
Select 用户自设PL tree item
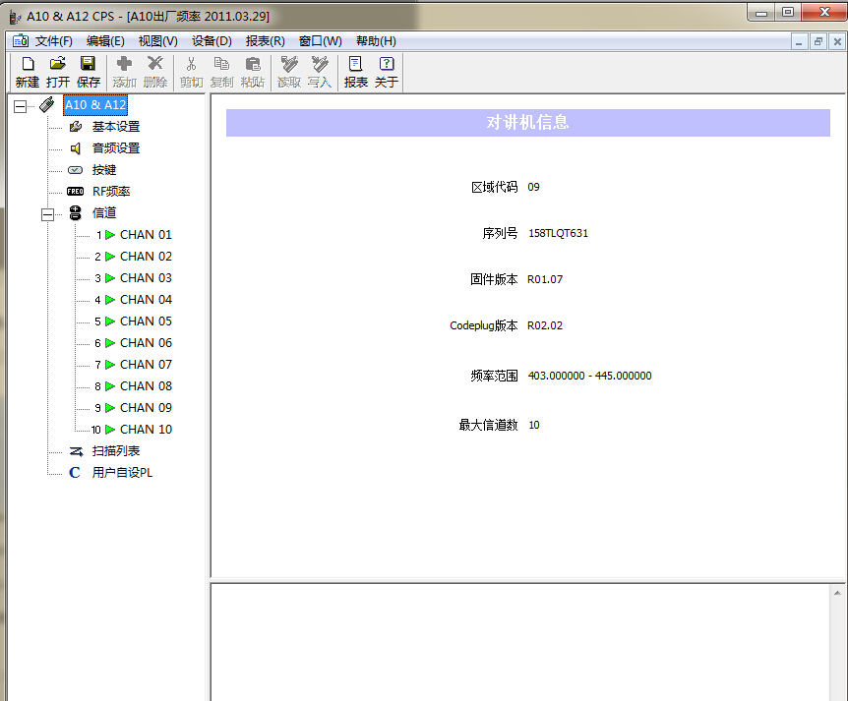(122, 473)
